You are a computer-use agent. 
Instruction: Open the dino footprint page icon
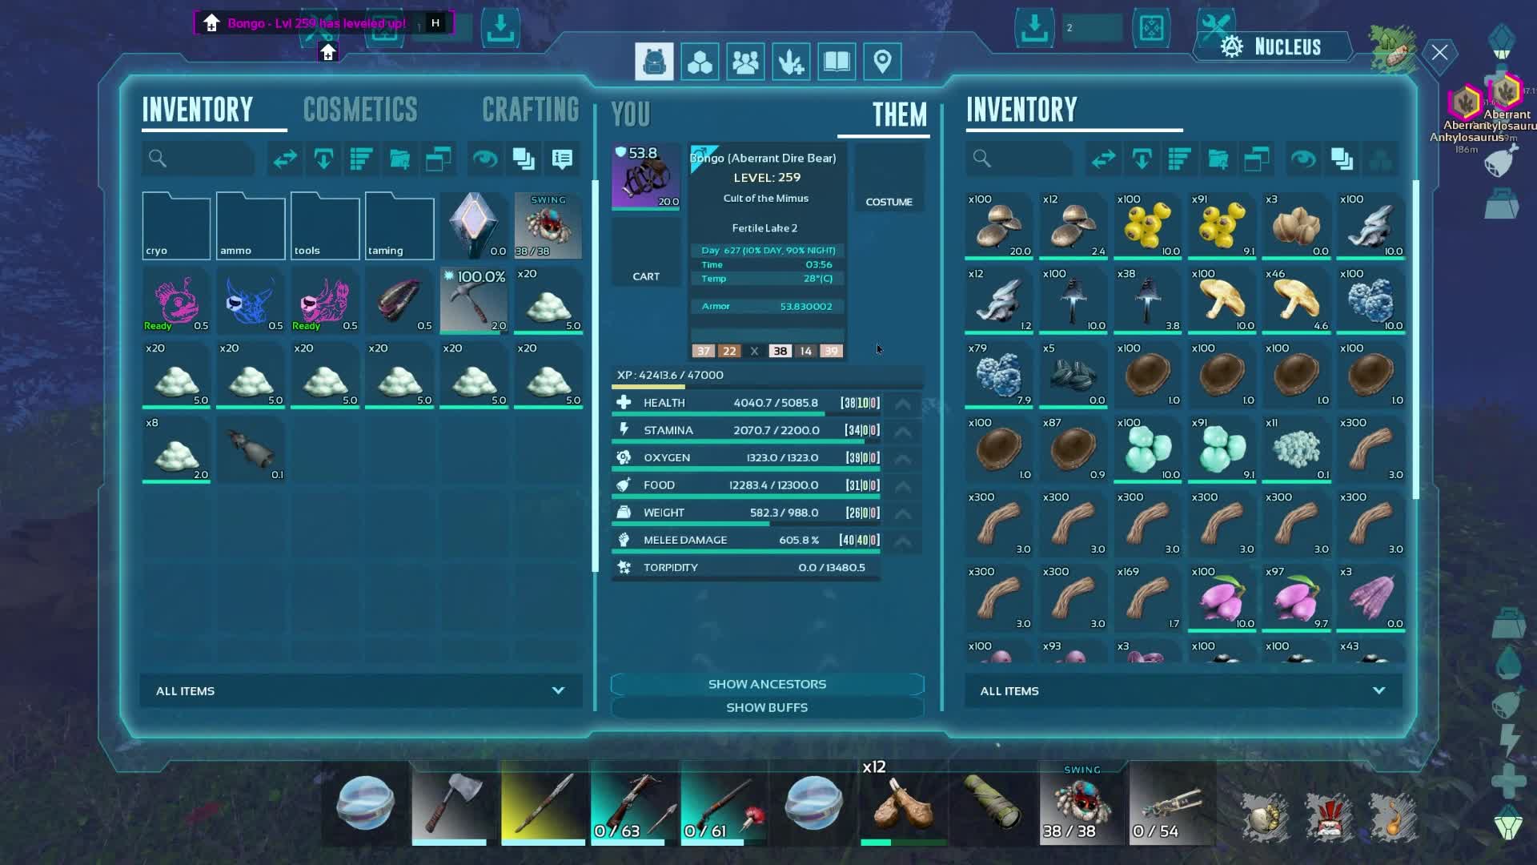791,62
